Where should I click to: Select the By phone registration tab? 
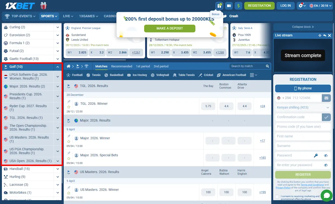pos(303,88)
